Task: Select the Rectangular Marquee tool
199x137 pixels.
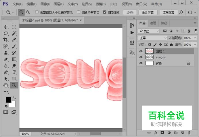Action: click(14, 27)
